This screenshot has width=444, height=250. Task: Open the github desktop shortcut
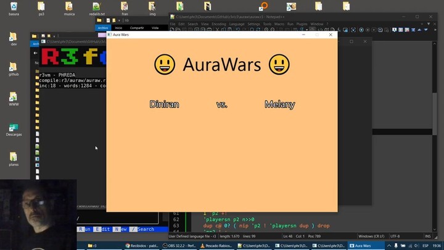[x=14, y=69]
